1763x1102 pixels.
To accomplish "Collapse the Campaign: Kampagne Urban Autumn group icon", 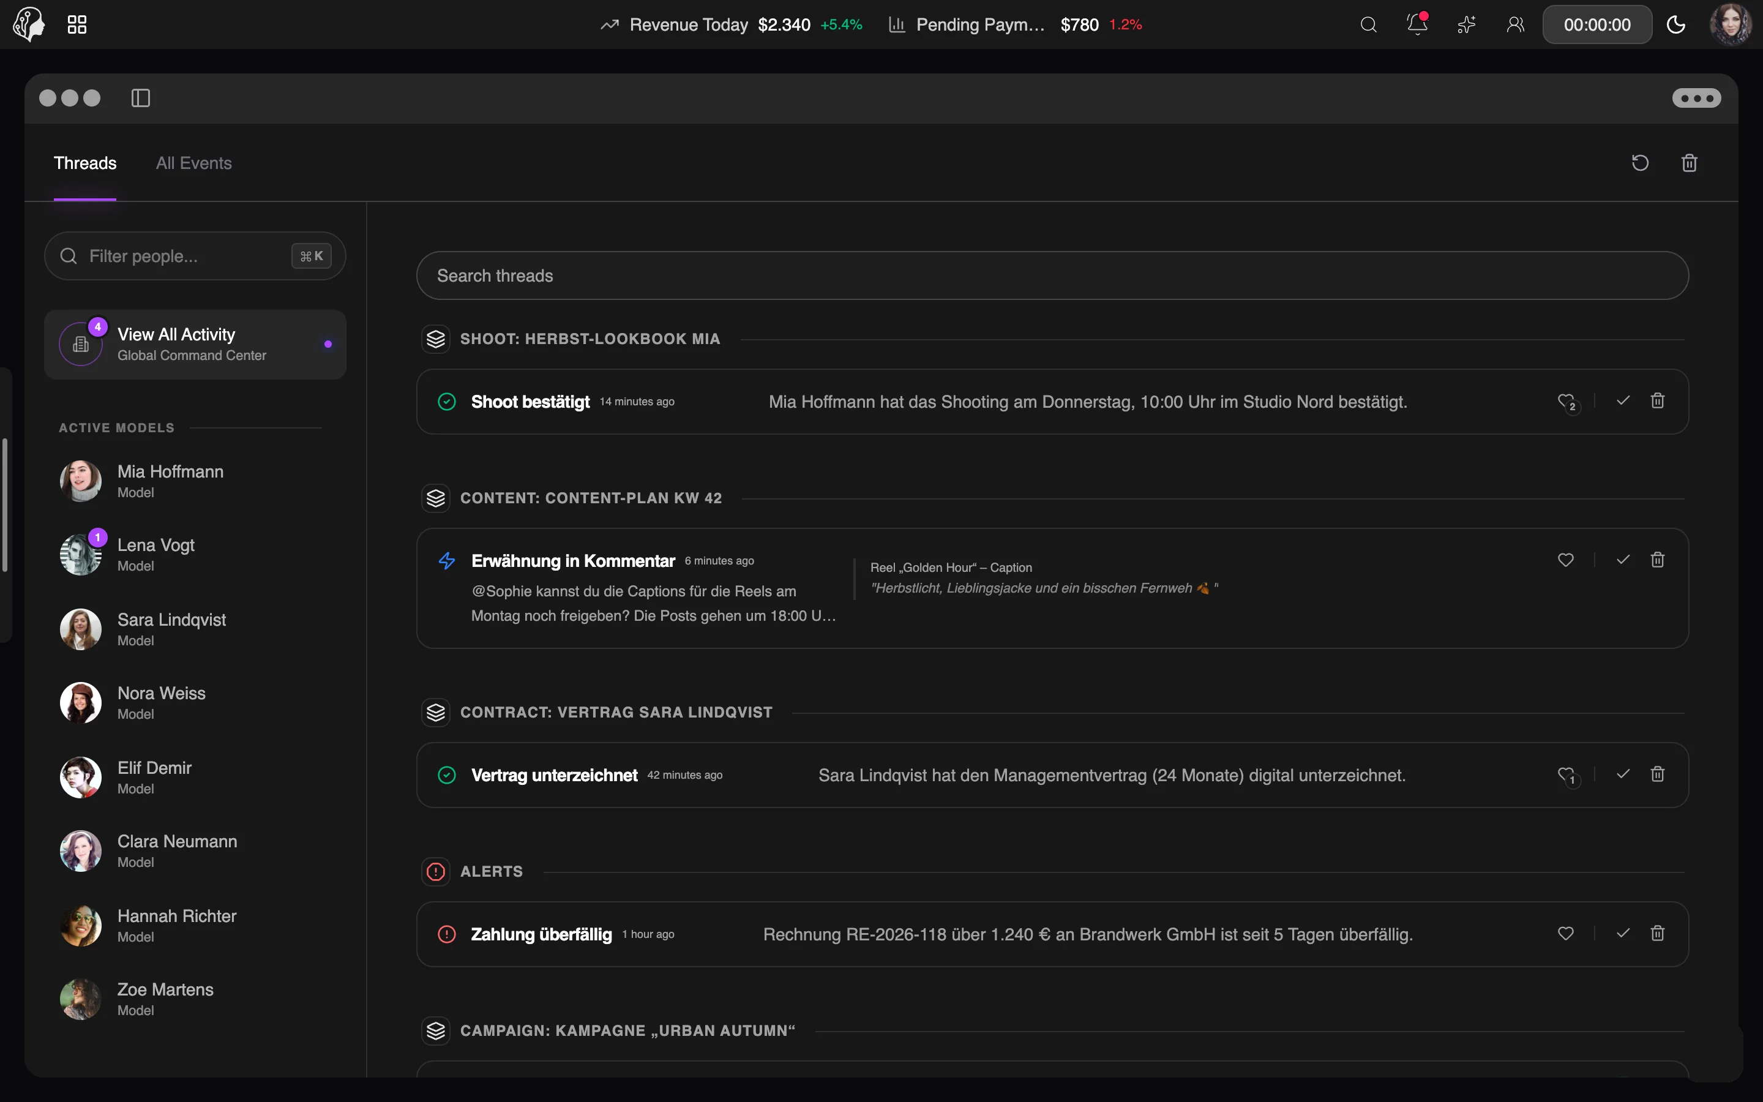I will [436, 1032].
